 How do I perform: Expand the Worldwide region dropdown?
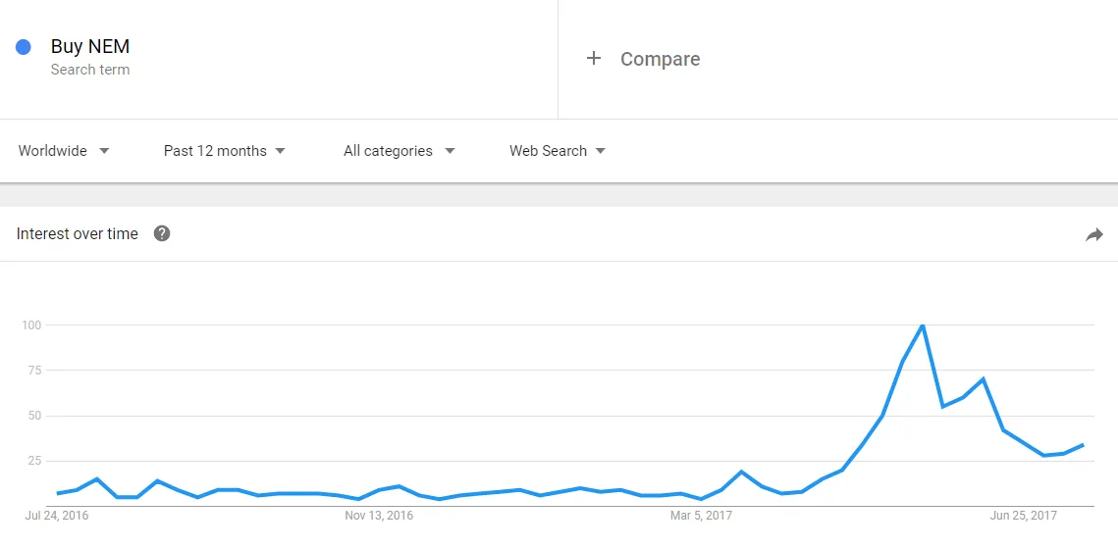click(x=64, y=151)
